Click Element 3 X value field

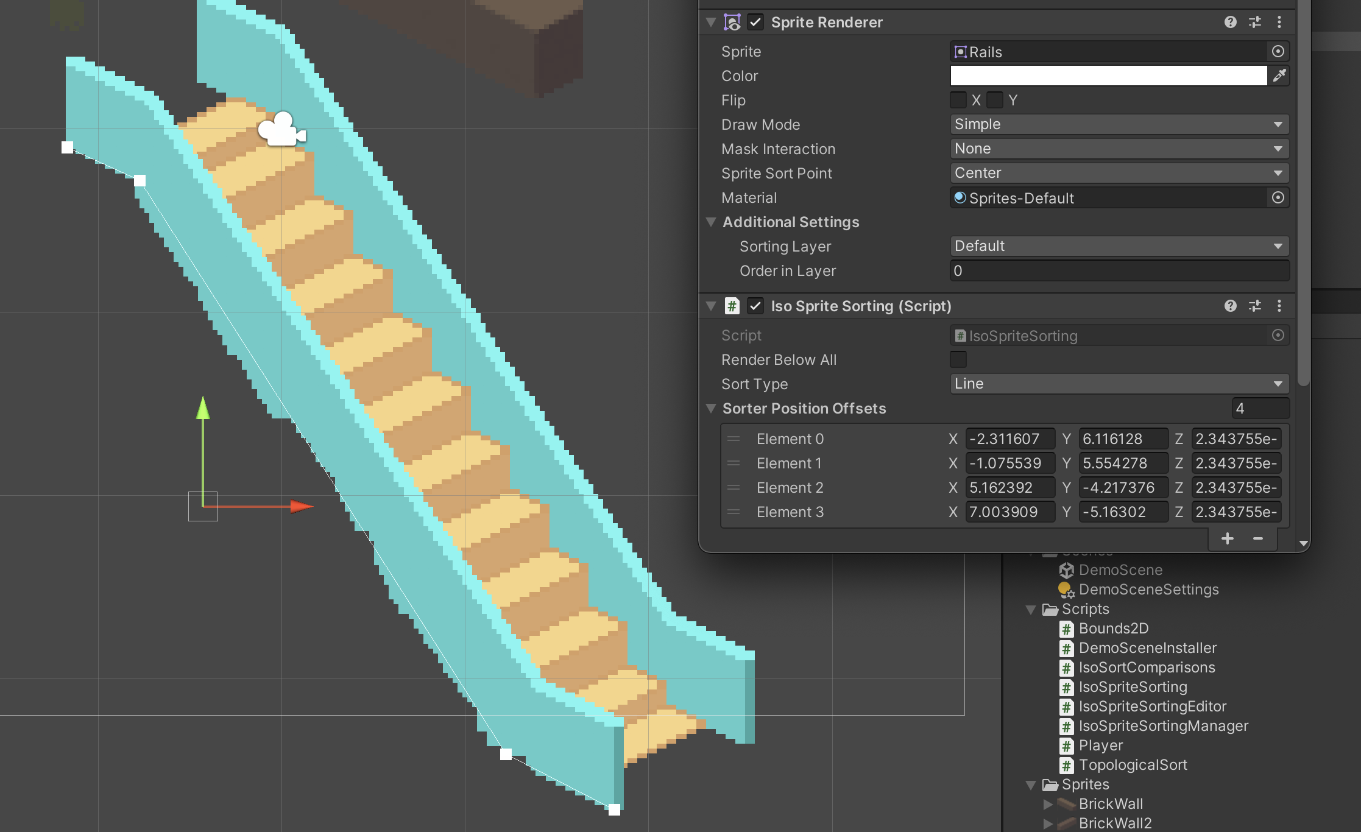(x=1011, y=512)
